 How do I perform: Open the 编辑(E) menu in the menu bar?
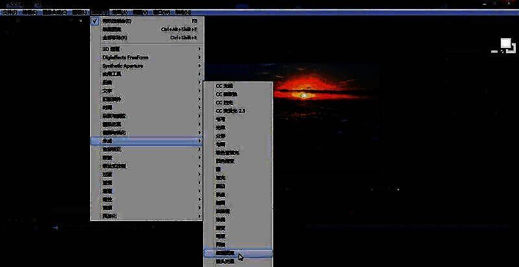click(29, 12)
